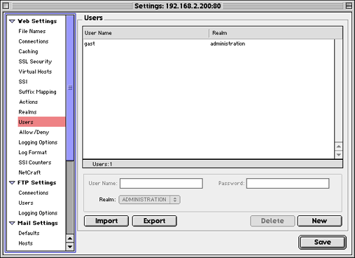Select Actions in the sidebar
The image size is (355, 258).
[x=29, y=102]
